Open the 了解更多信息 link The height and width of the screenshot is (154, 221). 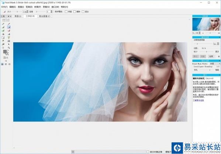tap(198, 100)
